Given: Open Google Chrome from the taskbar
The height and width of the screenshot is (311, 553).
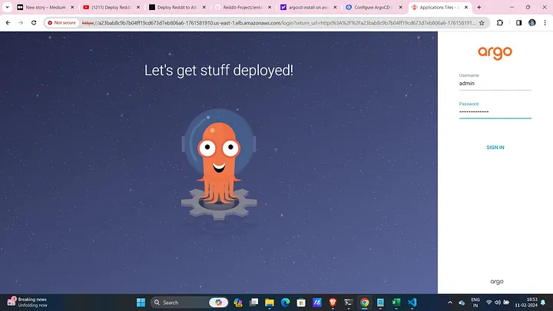Looking at the screenshot, I should [364, 303].
